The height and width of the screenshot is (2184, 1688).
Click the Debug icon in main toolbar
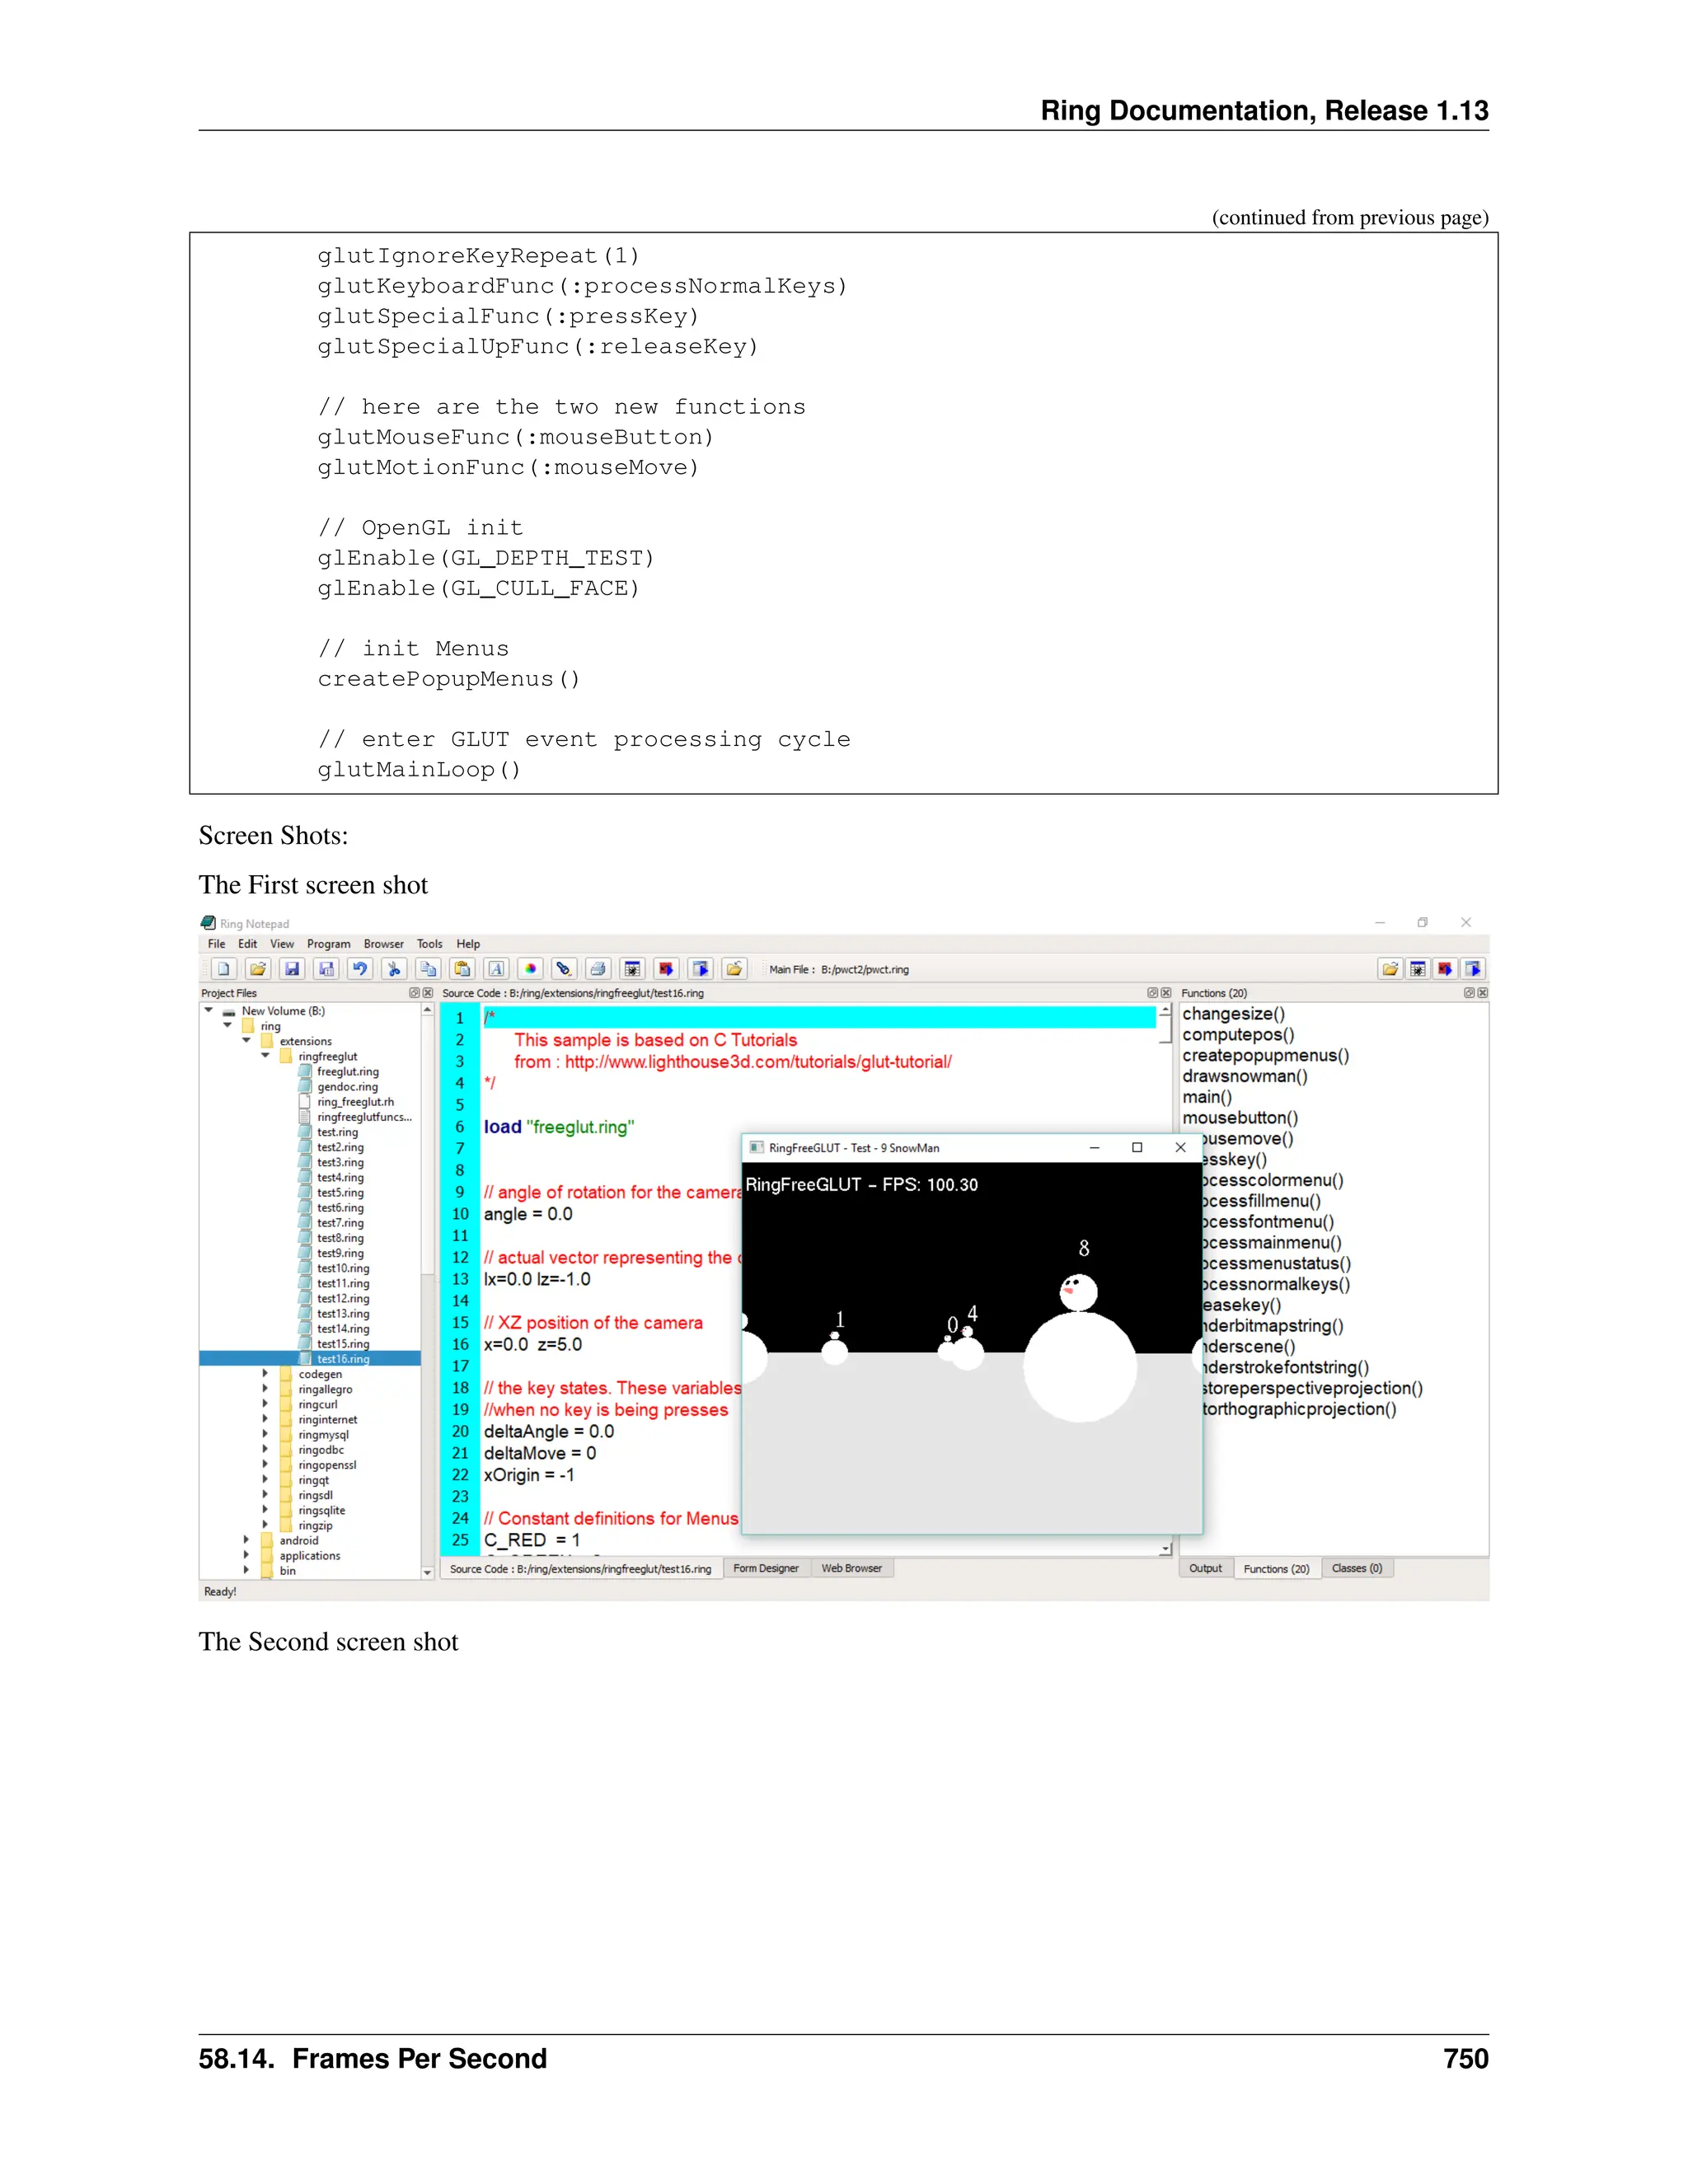tap(632, 968)
